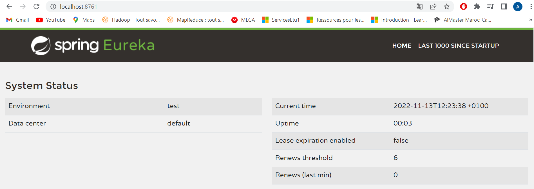Open LAST 1000 SINCE STARTUP view

(x=458, y=45)
